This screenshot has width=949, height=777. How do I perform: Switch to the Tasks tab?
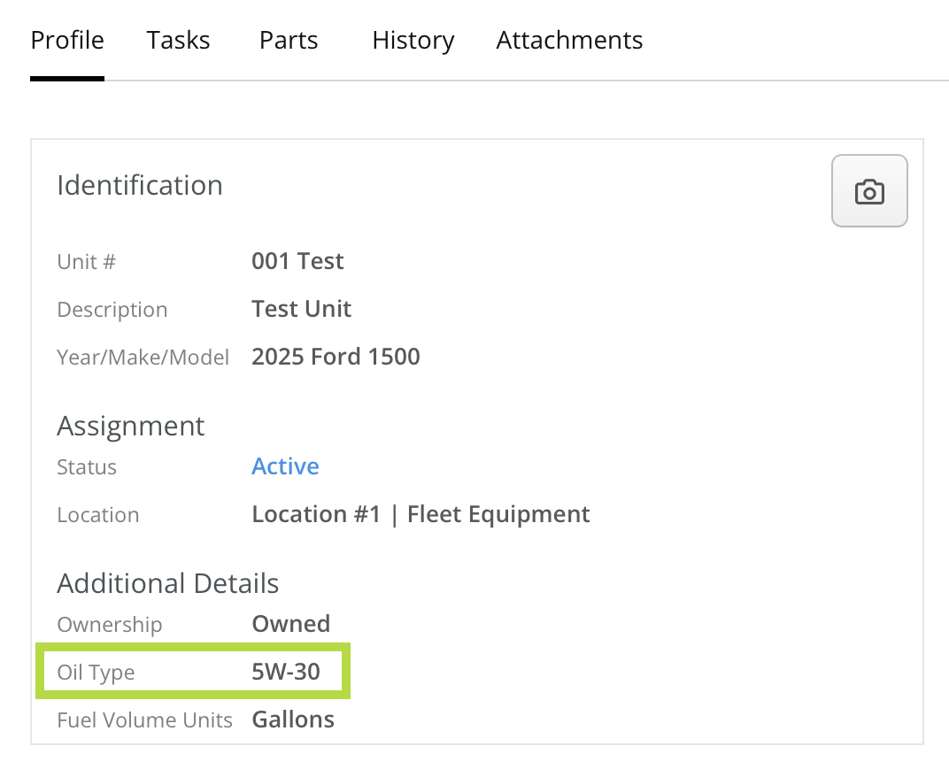pyautogui.click(x=179, y=41)
